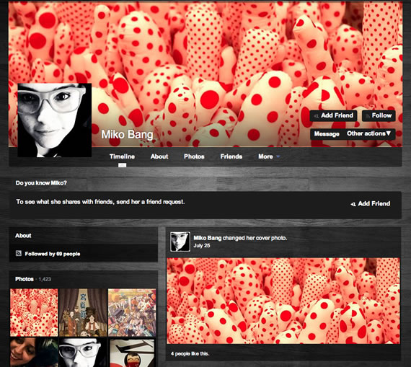Open the colorful crowd illustration thumbnail
The height and width of the screenshot is (367, 411).
(x=132, y=312)
